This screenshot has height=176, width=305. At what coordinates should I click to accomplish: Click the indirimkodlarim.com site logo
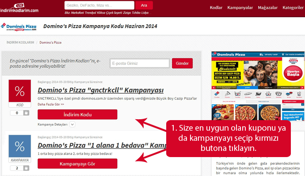tap(19, 7)
